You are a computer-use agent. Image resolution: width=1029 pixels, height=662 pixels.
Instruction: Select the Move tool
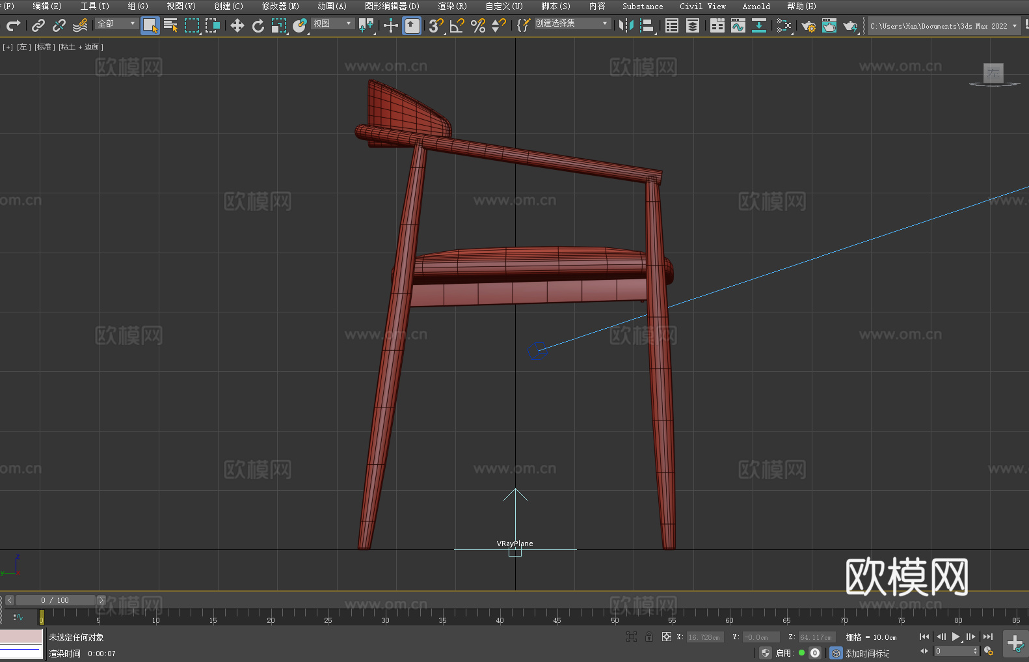[237, 25]
